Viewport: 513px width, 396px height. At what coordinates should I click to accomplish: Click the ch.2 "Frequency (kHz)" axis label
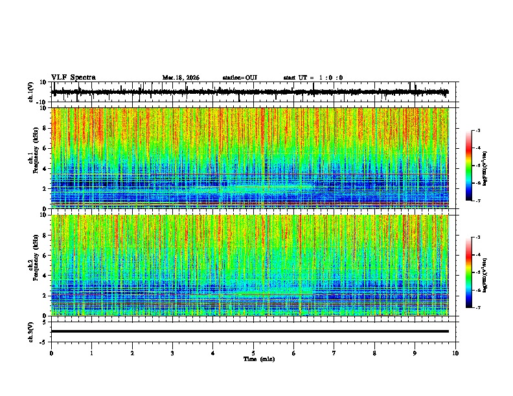click(36, 258)
